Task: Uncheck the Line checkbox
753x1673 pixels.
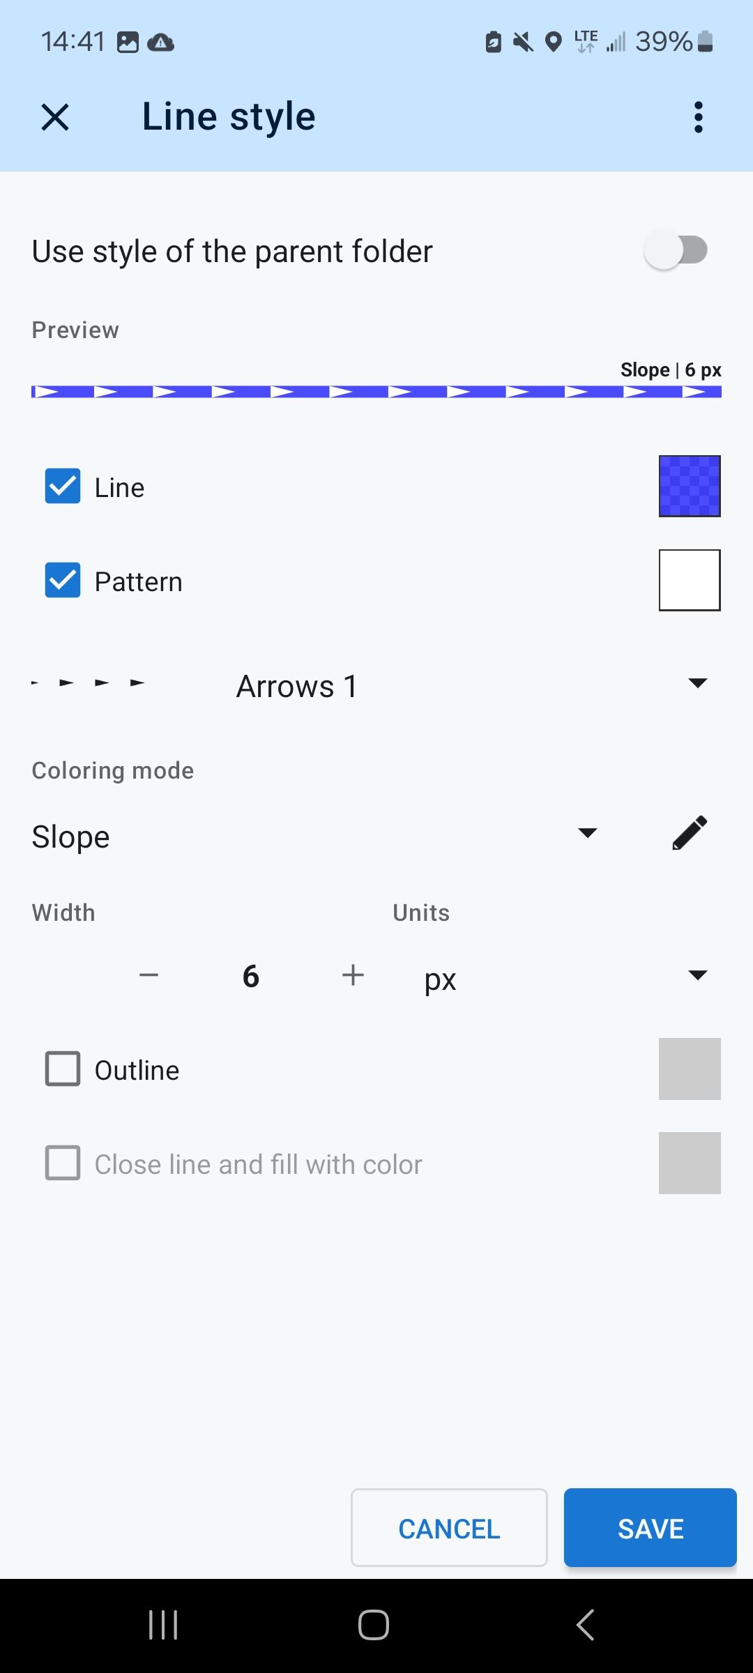Action: 63,487
